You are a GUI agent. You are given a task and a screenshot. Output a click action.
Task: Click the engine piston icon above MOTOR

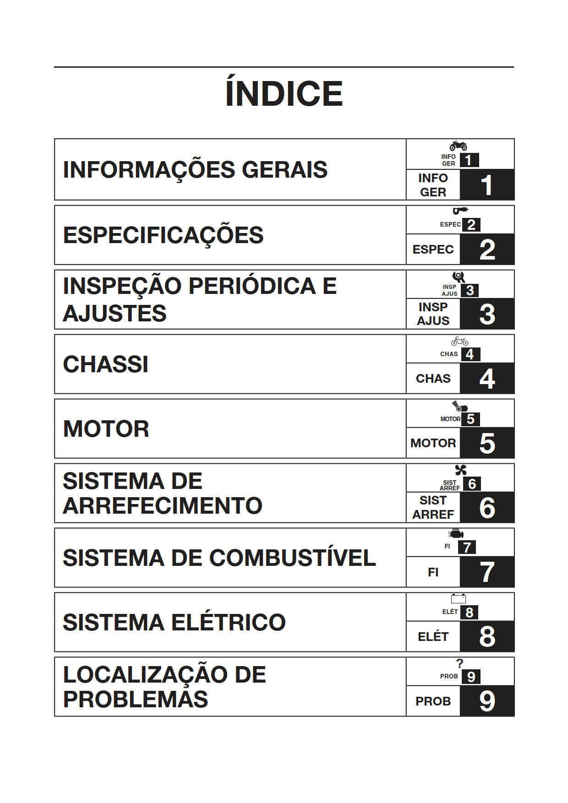point(459,406)
